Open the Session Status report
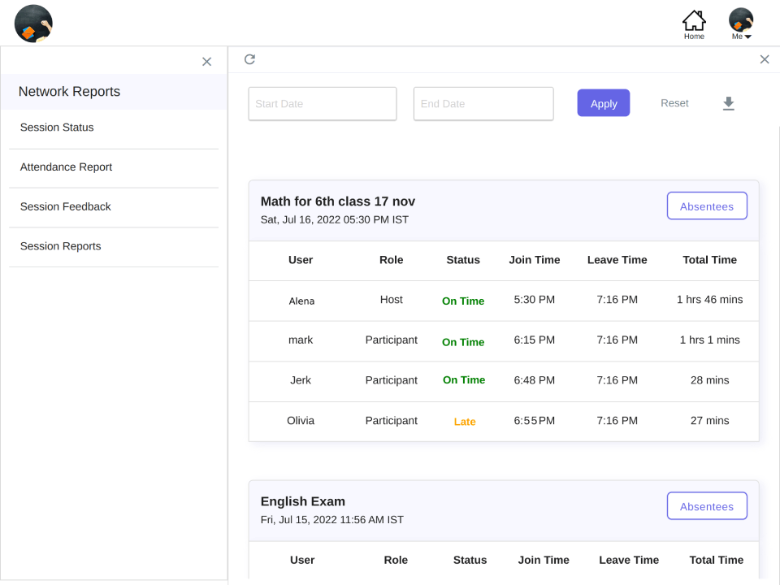 57,128
